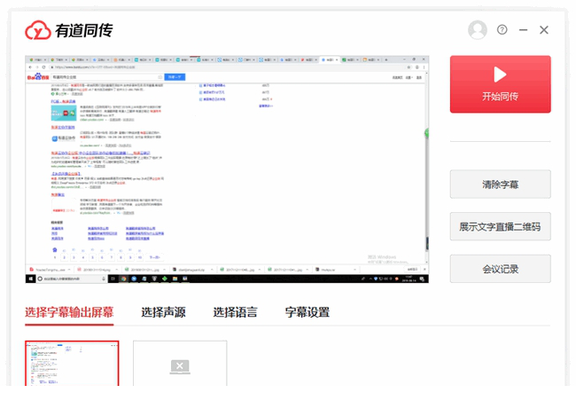
Task: Click the 清除字幕 button
Action: (x=500, y=184)
